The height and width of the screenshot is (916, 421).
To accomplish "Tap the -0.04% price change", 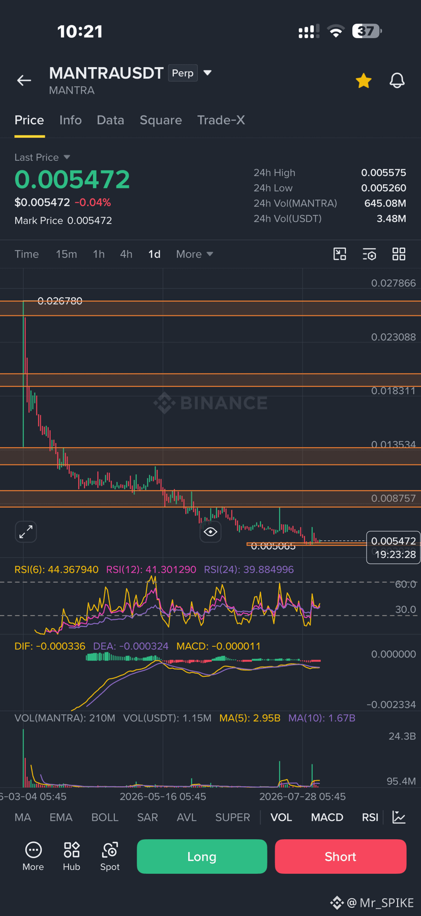I will 93,202.
